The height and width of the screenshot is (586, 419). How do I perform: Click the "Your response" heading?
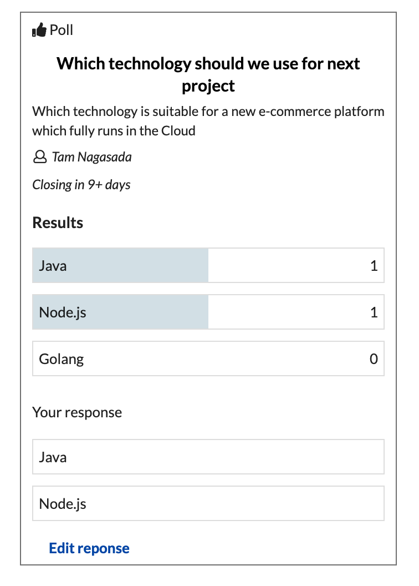pos(77,412)
